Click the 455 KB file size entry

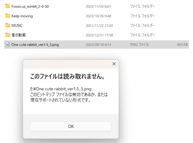tap(182, 45)
